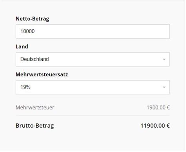The width and height of the screenshot is (186, 152).
Task: Click the 10000 value in the amount field
Action: (x=27, y=31)
